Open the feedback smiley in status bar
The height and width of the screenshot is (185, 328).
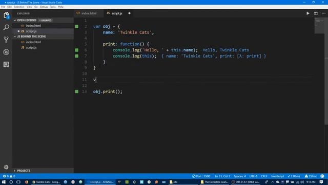point(322,176)
